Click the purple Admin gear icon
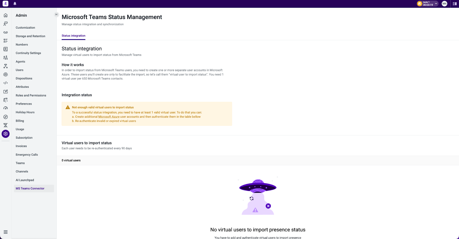Screen dimensions: 459x239 [5, 134]
